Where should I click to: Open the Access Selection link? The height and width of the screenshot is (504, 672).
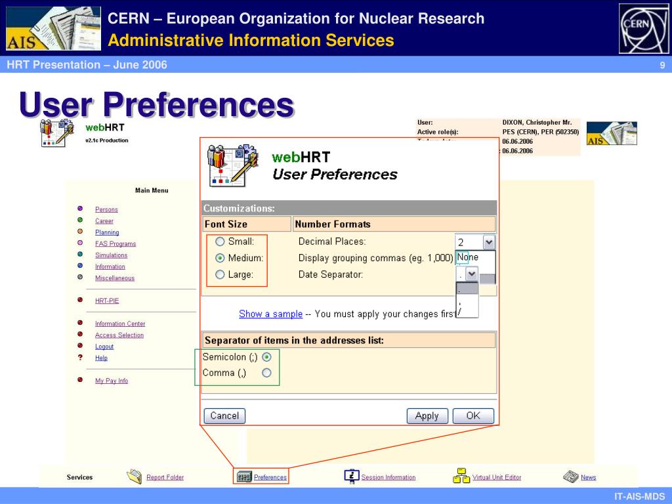(119, 335)
